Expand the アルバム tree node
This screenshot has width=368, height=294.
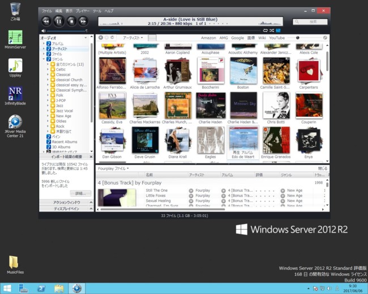click(x=44, y=44)
